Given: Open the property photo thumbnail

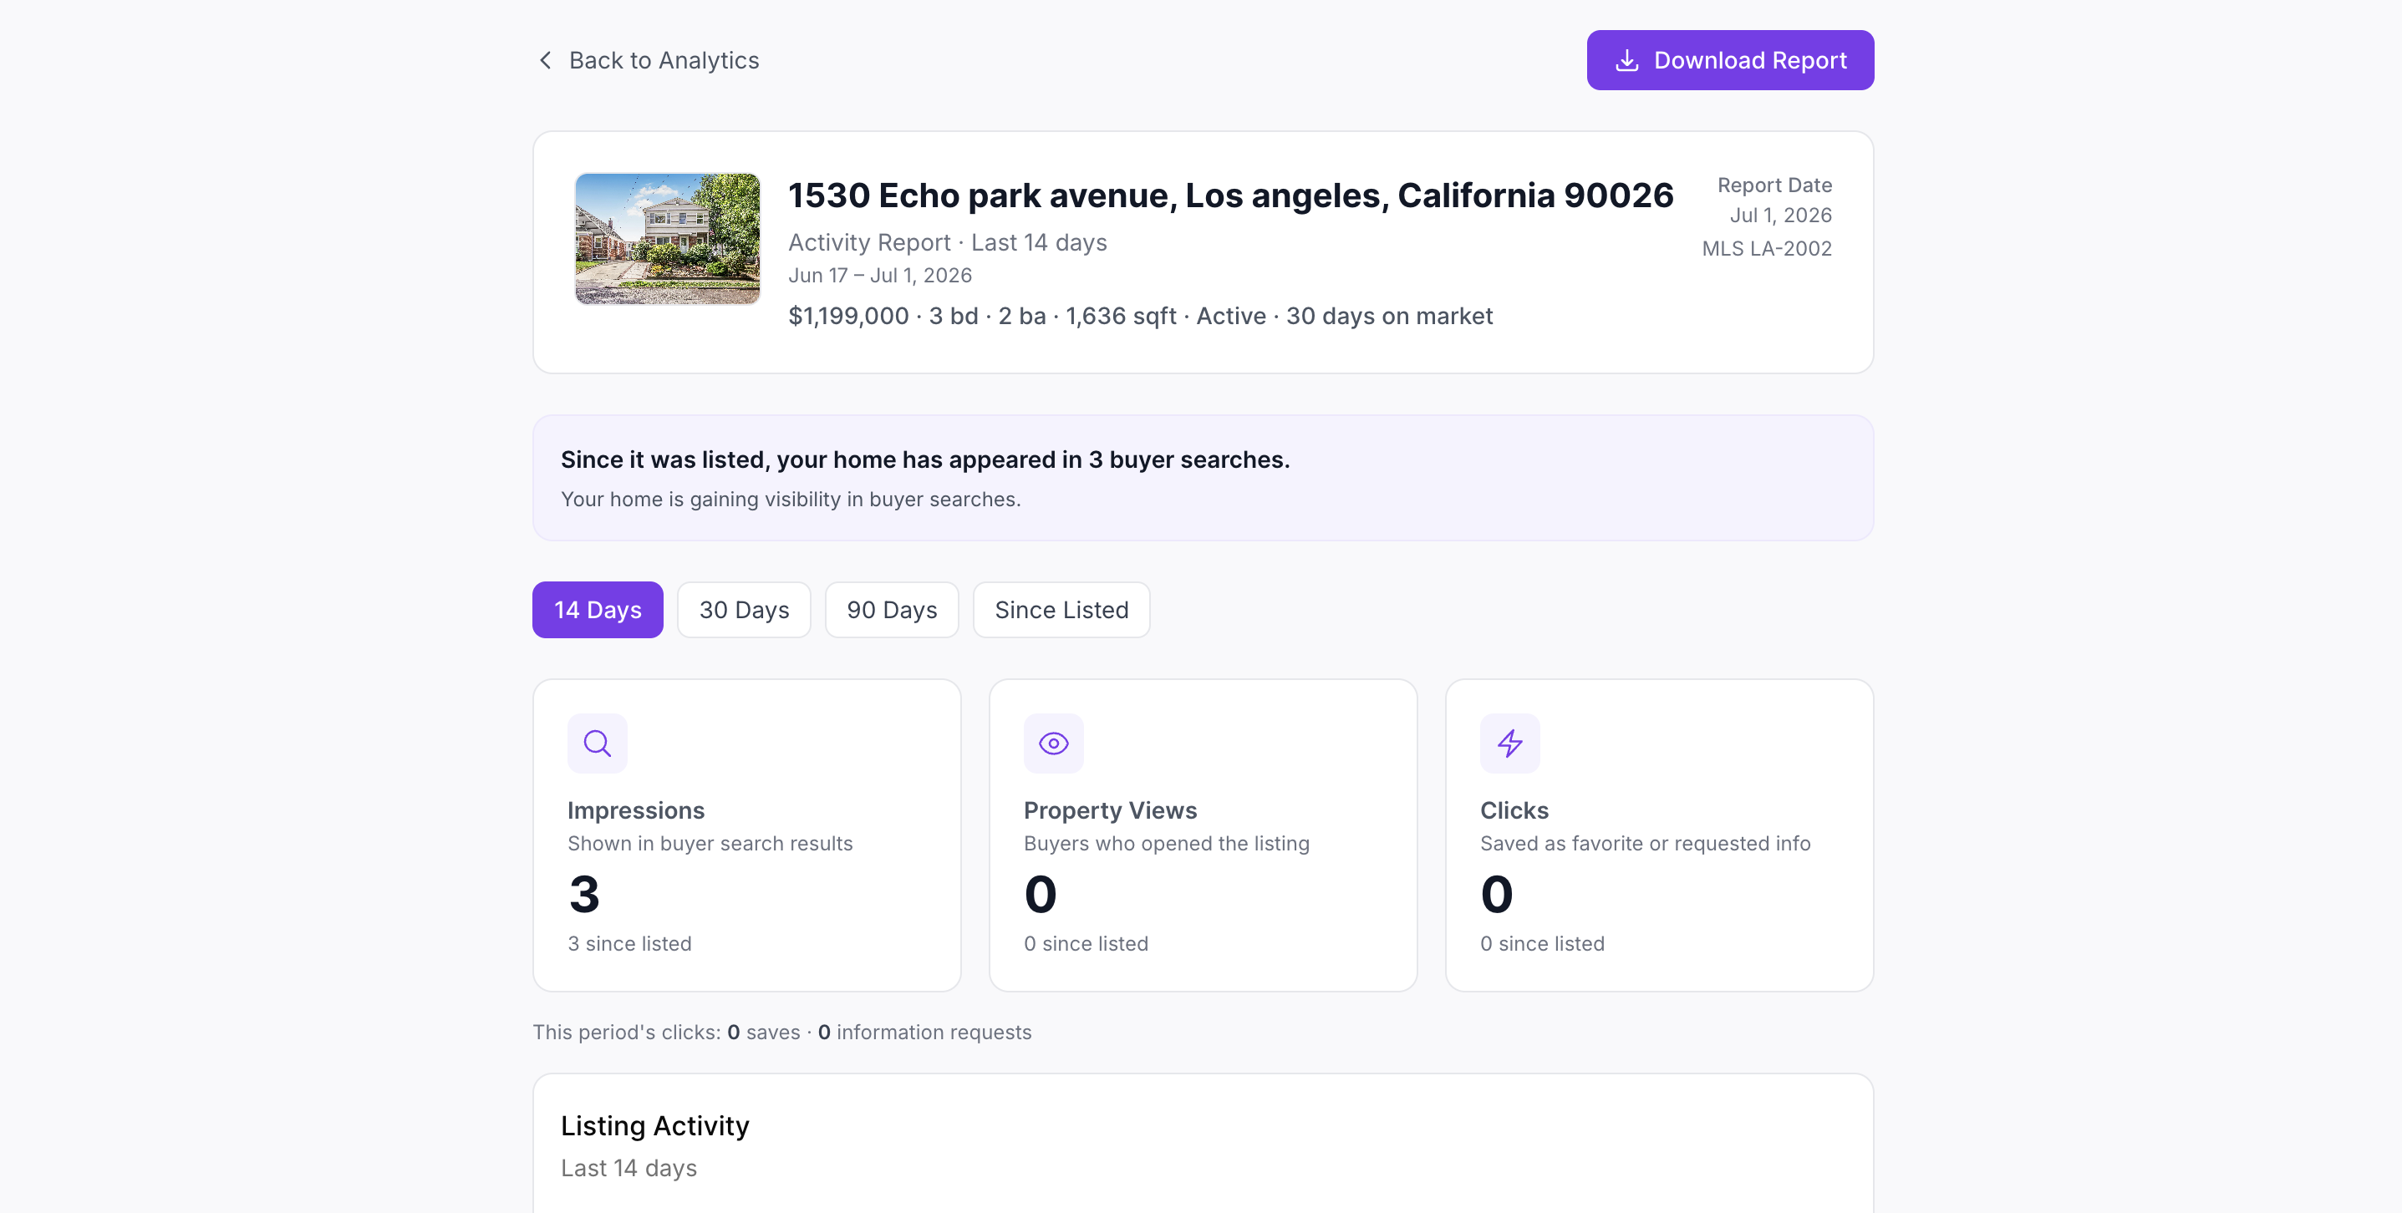Looking at the screenshot, I should (668, 239).
